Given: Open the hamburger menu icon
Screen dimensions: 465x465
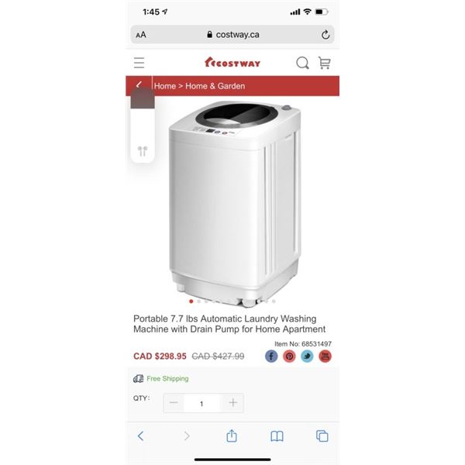Looking at the screenshot, I should (139, 63).
